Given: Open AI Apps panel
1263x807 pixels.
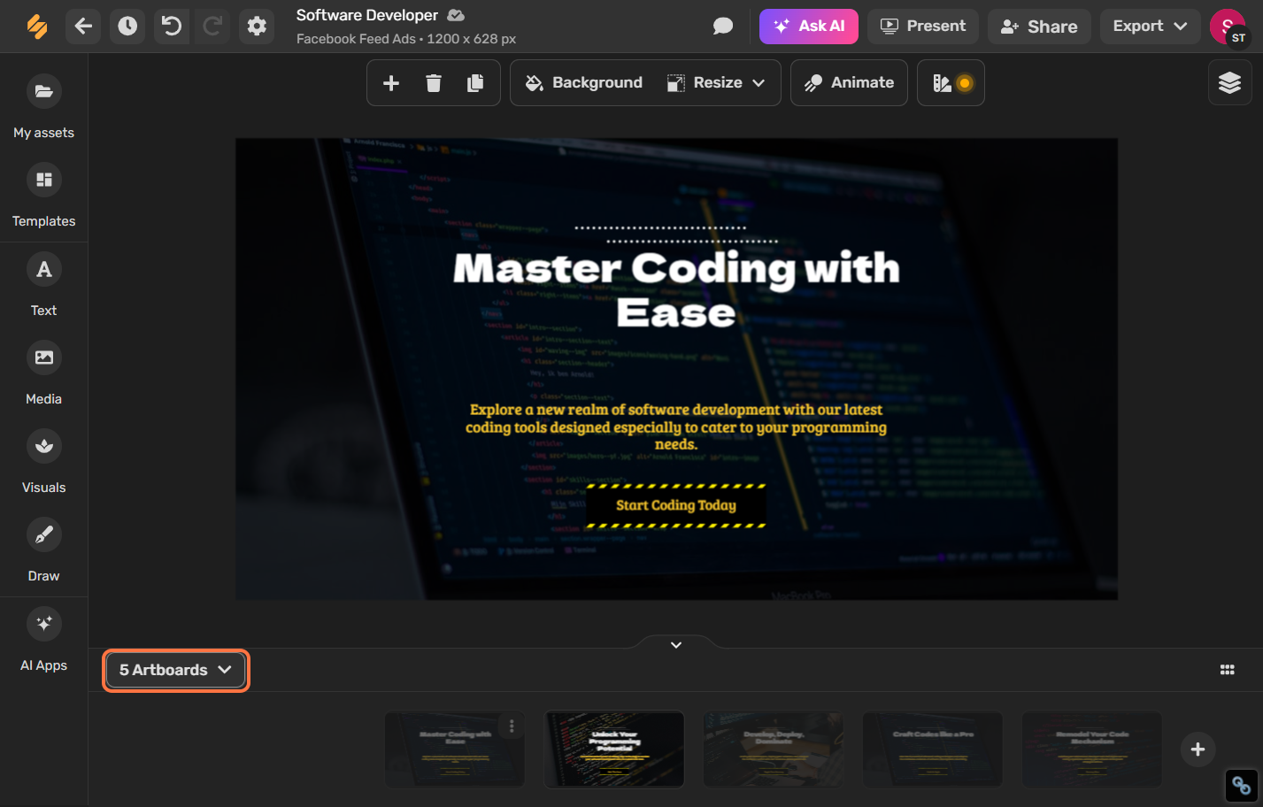Looking at the screenshot, I should pos(43,639).
